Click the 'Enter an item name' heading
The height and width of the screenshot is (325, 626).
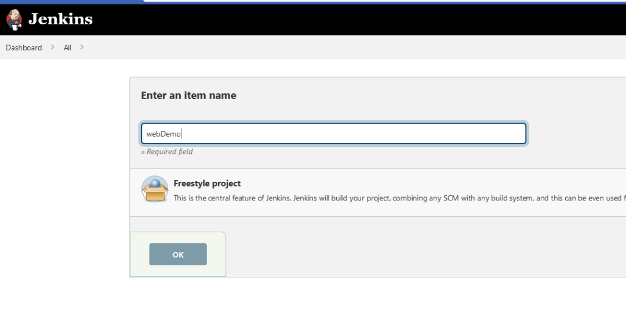point(188,96)
